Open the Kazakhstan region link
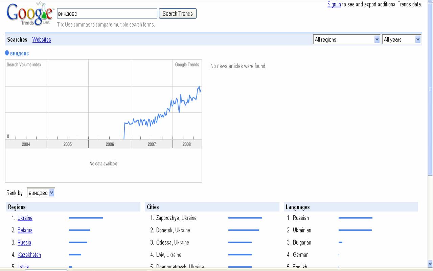This screenshot has height=271, width=433. tap(29, 254)
